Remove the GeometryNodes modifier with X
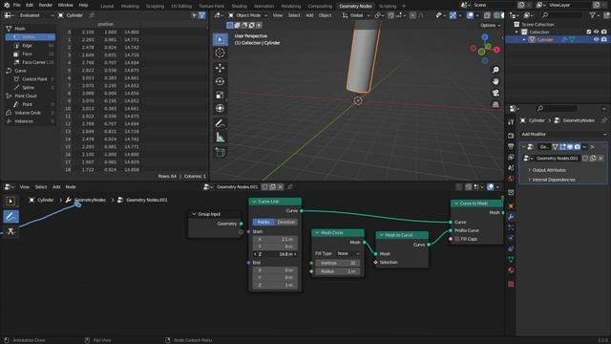 [x=592, y=147]
